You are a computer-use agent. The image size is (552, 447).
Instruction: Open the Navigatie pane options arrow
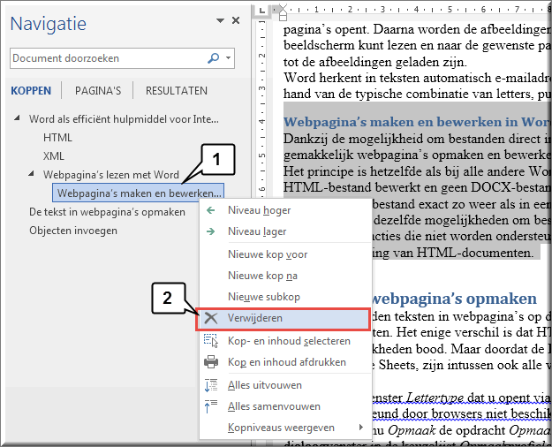221,21
